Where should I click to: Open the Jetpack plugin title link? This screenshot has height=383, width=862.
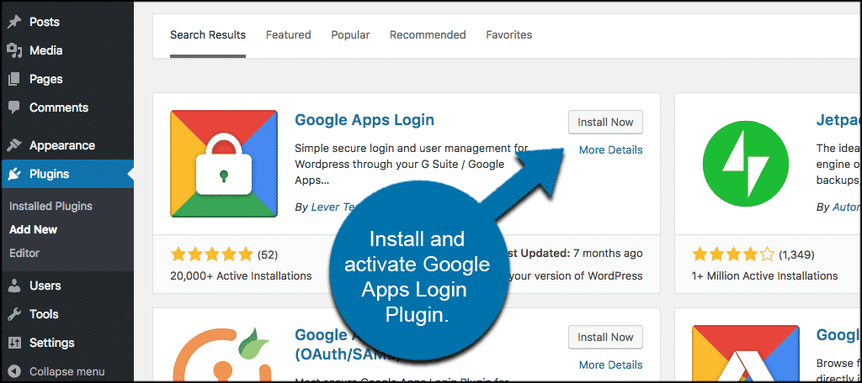click(839, 120)
